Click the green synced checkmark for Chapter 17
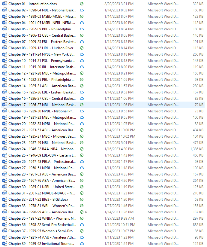 [82, 105]
